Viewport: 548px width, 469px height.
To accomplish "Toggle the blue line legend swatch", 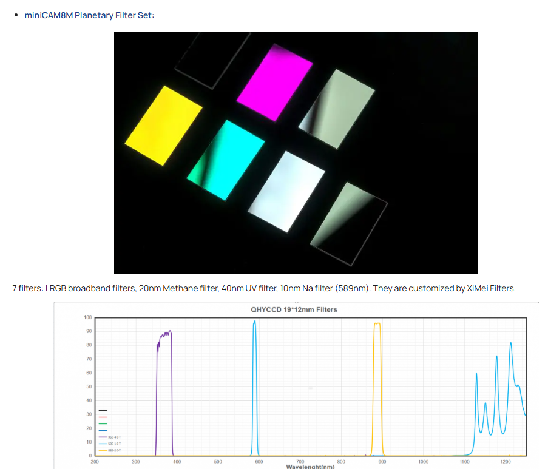I will coord(103,430).
